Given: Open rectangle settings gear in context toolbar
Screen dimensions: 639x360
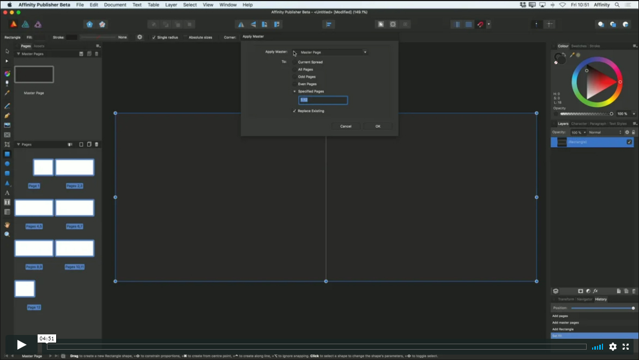Looking at the screenshot, I should (x=140, y=37).
